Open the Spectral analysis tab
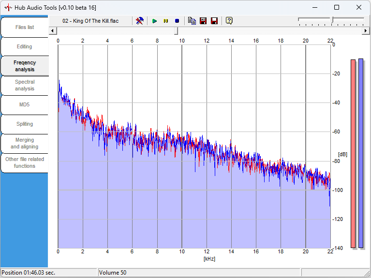The image size is (371, 278). coord(25,86)
